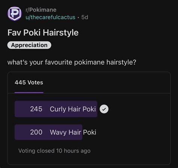The height and width of the screenshot is (168, 178).
Task: Click the Voting closed 10 hours ago notice
Action: pyautogui.click(x=54, y=151)
